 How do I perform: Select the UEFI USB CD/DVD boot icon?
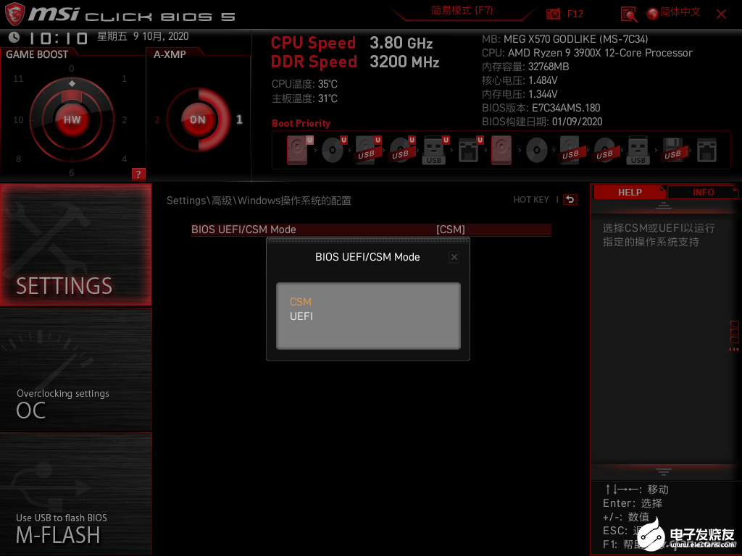click(x=401, y=150)
